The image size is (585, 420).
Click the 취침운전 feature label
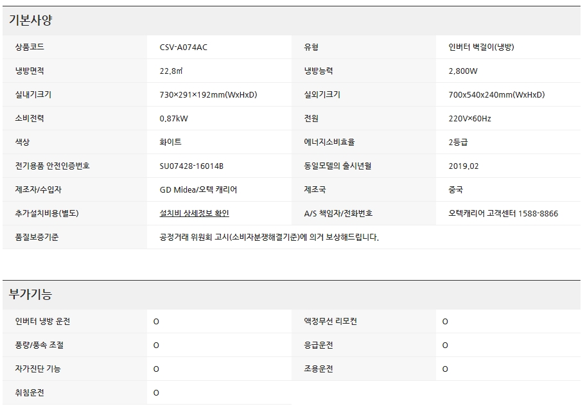pos(30,392)
